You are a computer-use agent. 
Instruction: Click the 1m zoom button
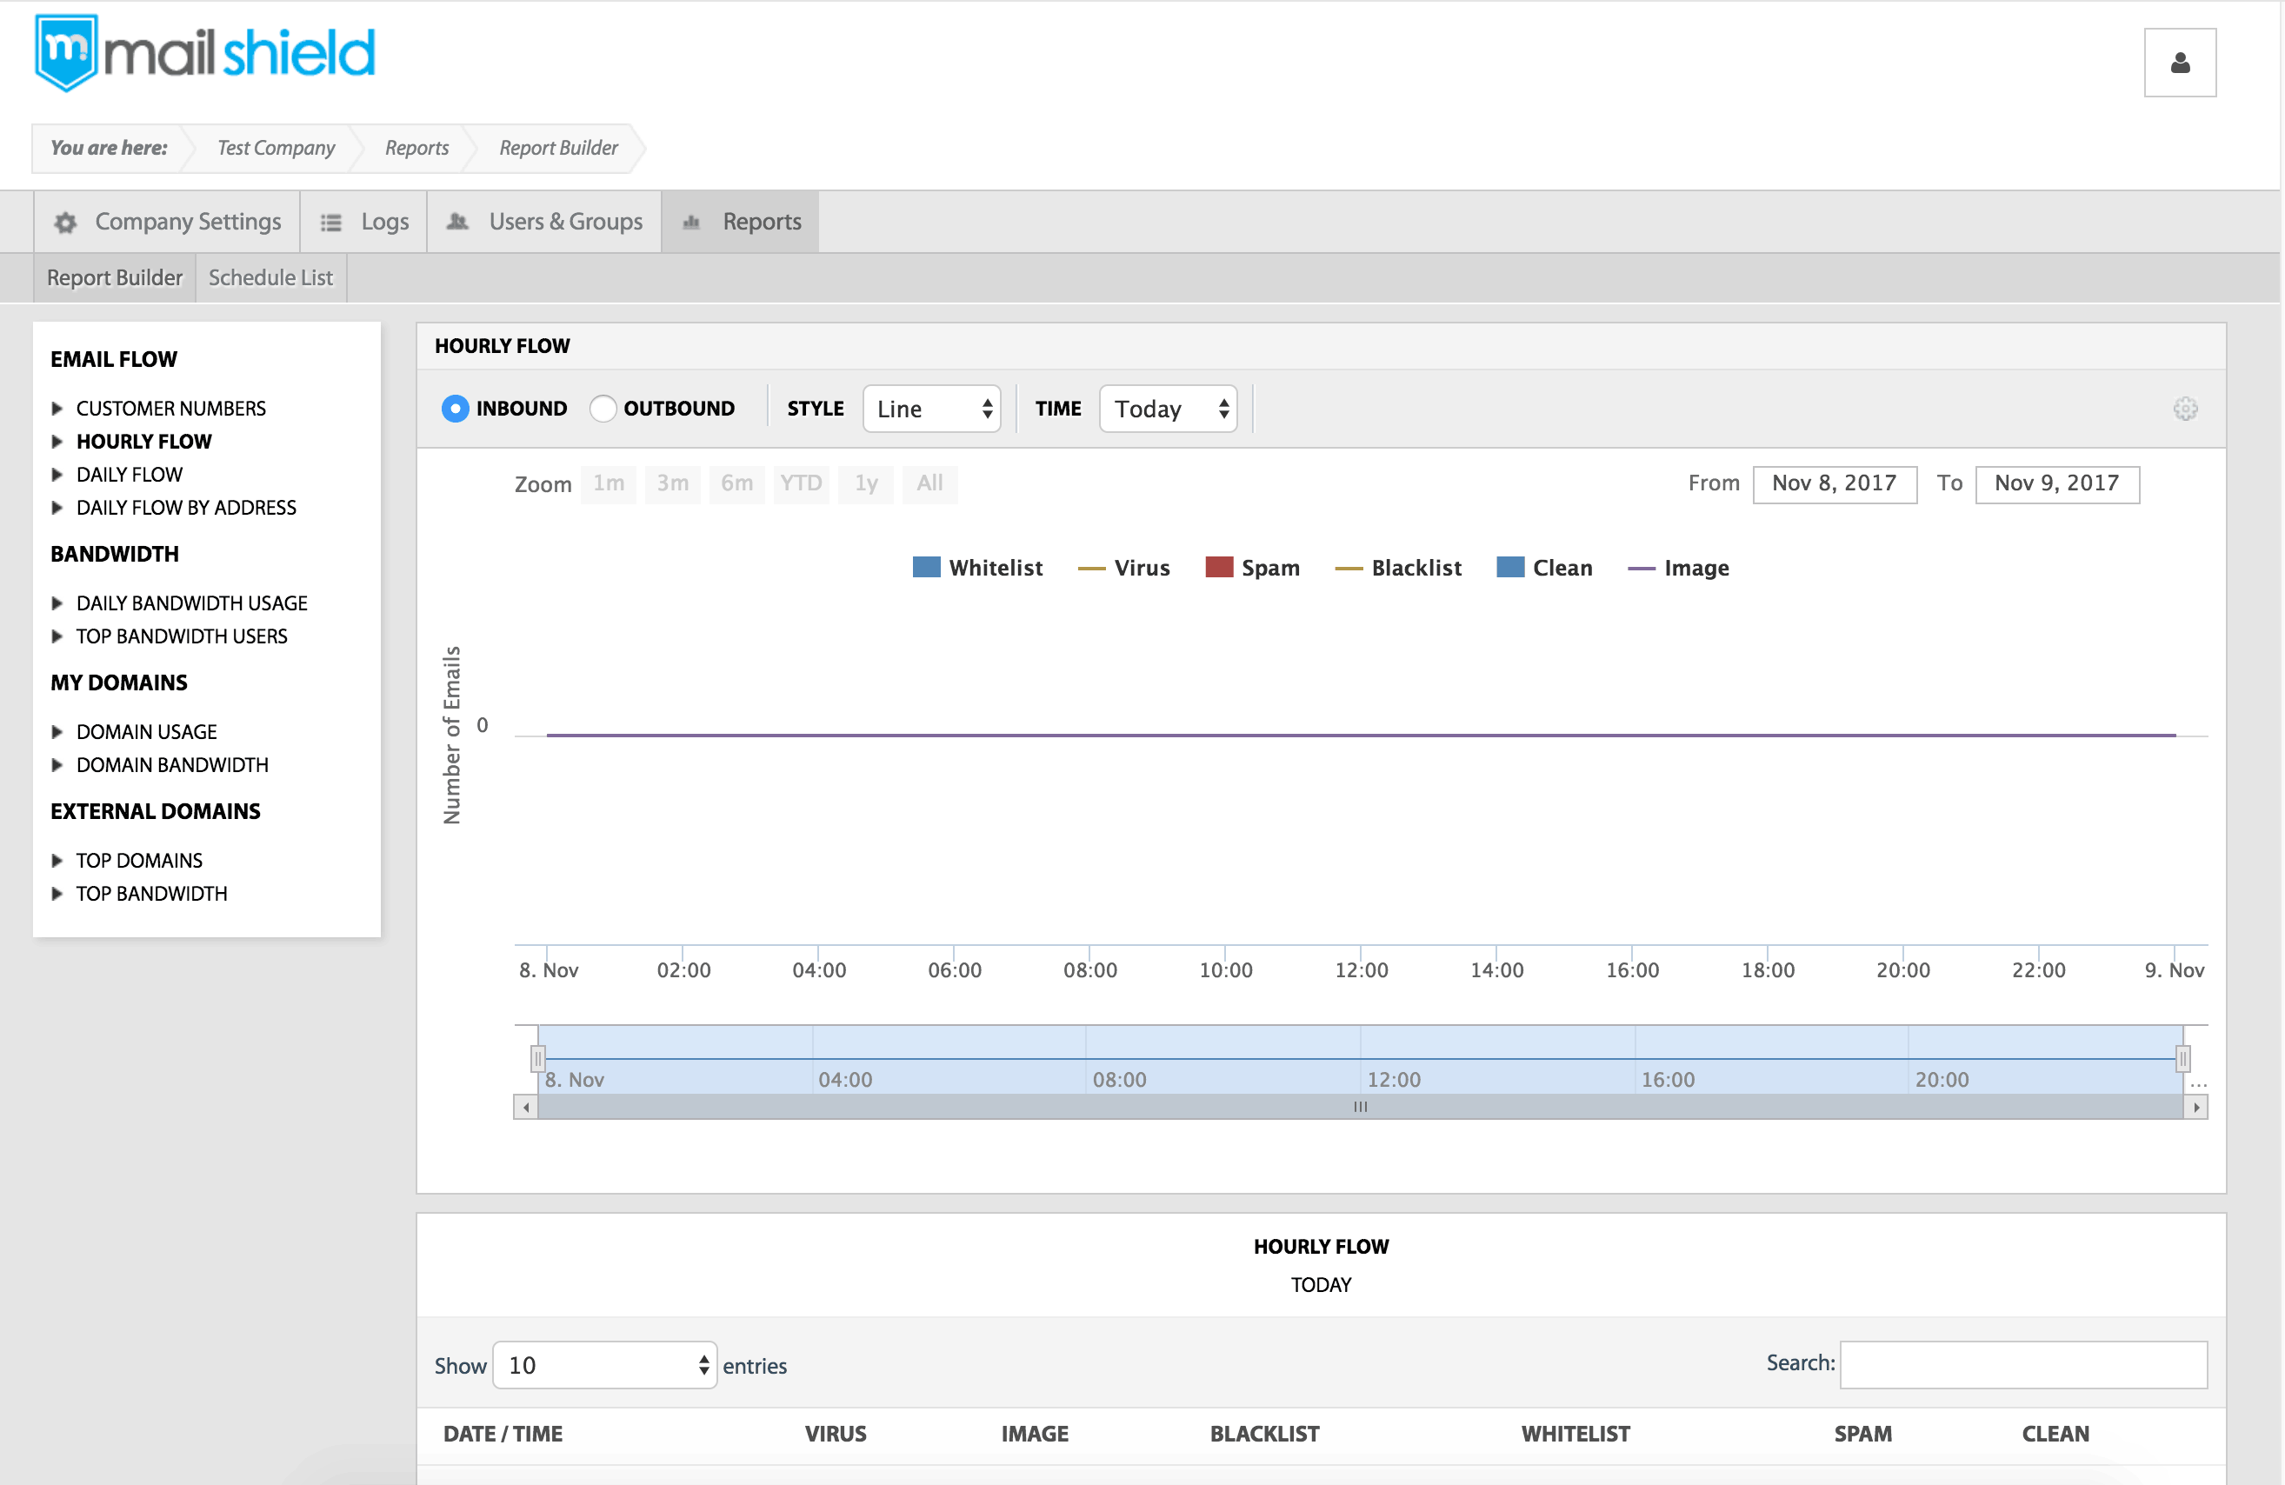(609, 483)
